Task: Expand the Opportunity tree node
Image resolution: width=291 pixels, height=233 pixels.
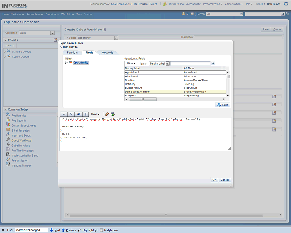Action: pyautogui.click(x=66, y=63)
